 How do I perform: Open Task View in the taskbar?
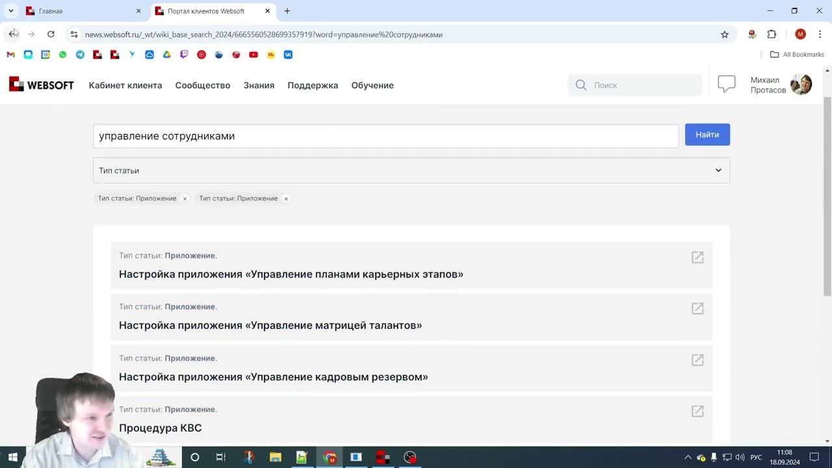coord(221,457)
